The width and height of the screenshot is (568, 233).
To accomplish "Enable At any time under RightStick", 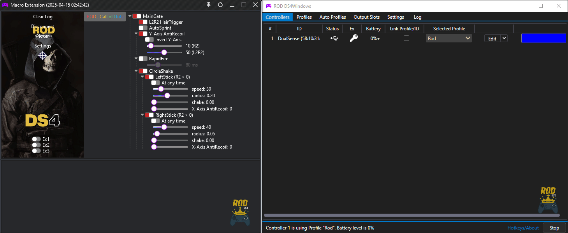I will [x=155, y=121].
